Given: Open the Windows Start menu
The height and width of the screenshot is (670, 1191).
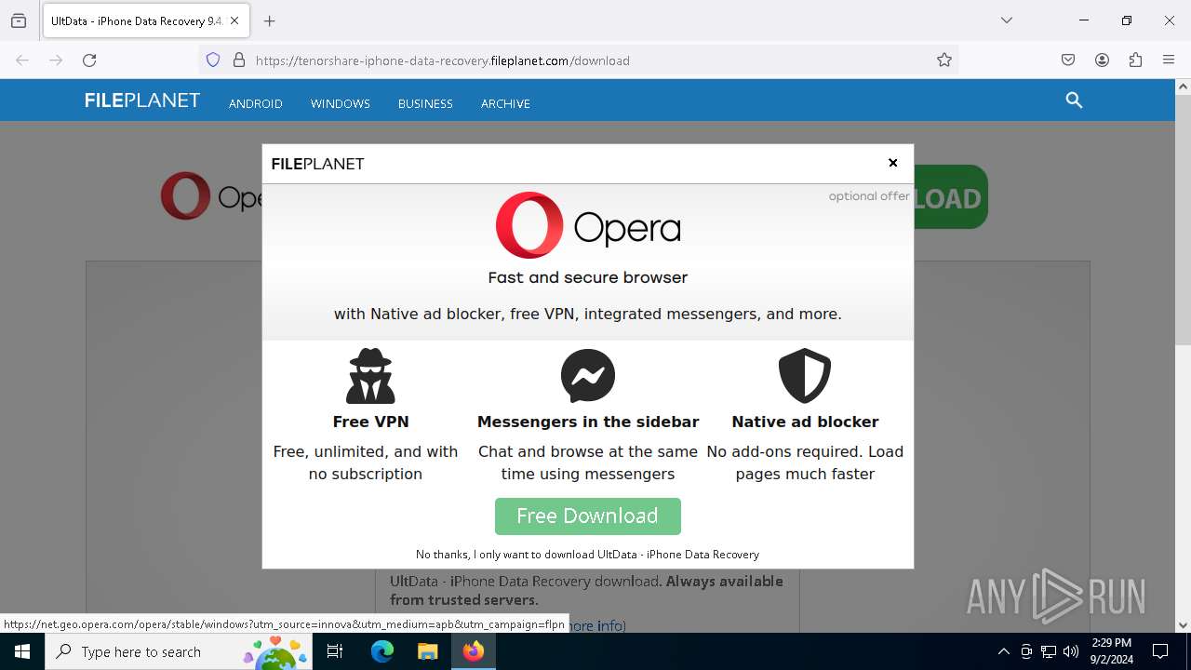Looking at the screenshot, I should click(x=22, y=651).
